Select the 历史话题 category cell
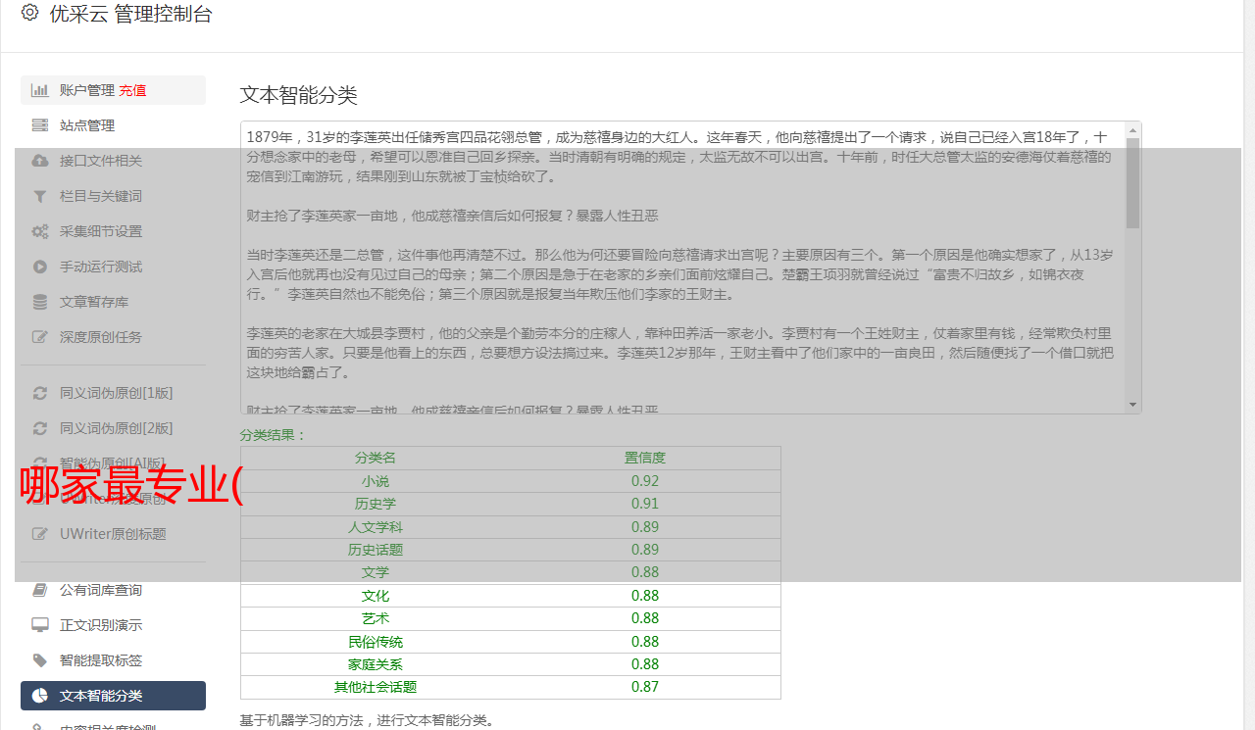This screenshot has width=1255, height=730. pyautogui.click(x=376, y=550)
